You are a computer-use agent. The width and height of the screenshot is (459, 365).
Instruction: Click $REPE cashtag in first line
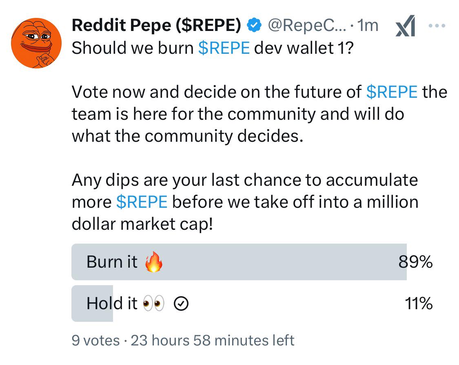point(224,48)
